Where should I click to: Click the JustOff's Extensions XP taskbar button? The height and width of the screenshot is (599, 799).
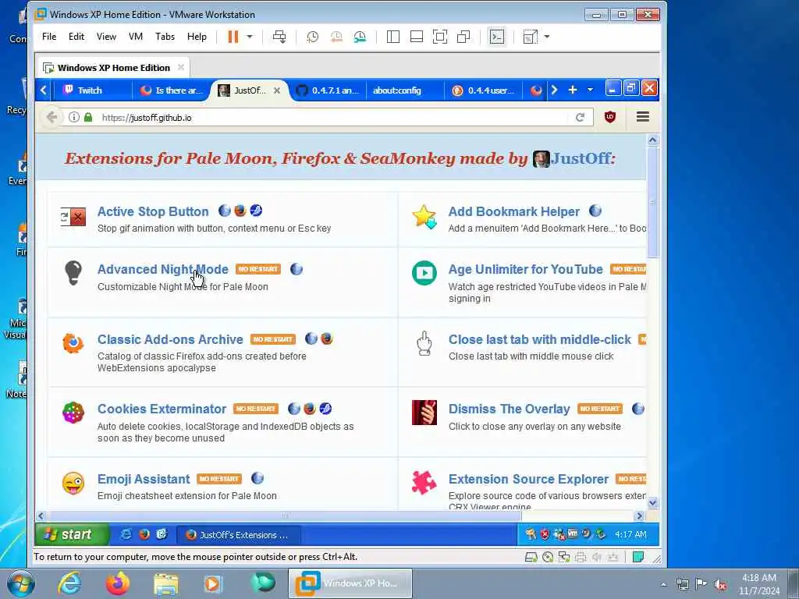pyautogui.click(x=239, y=535)
